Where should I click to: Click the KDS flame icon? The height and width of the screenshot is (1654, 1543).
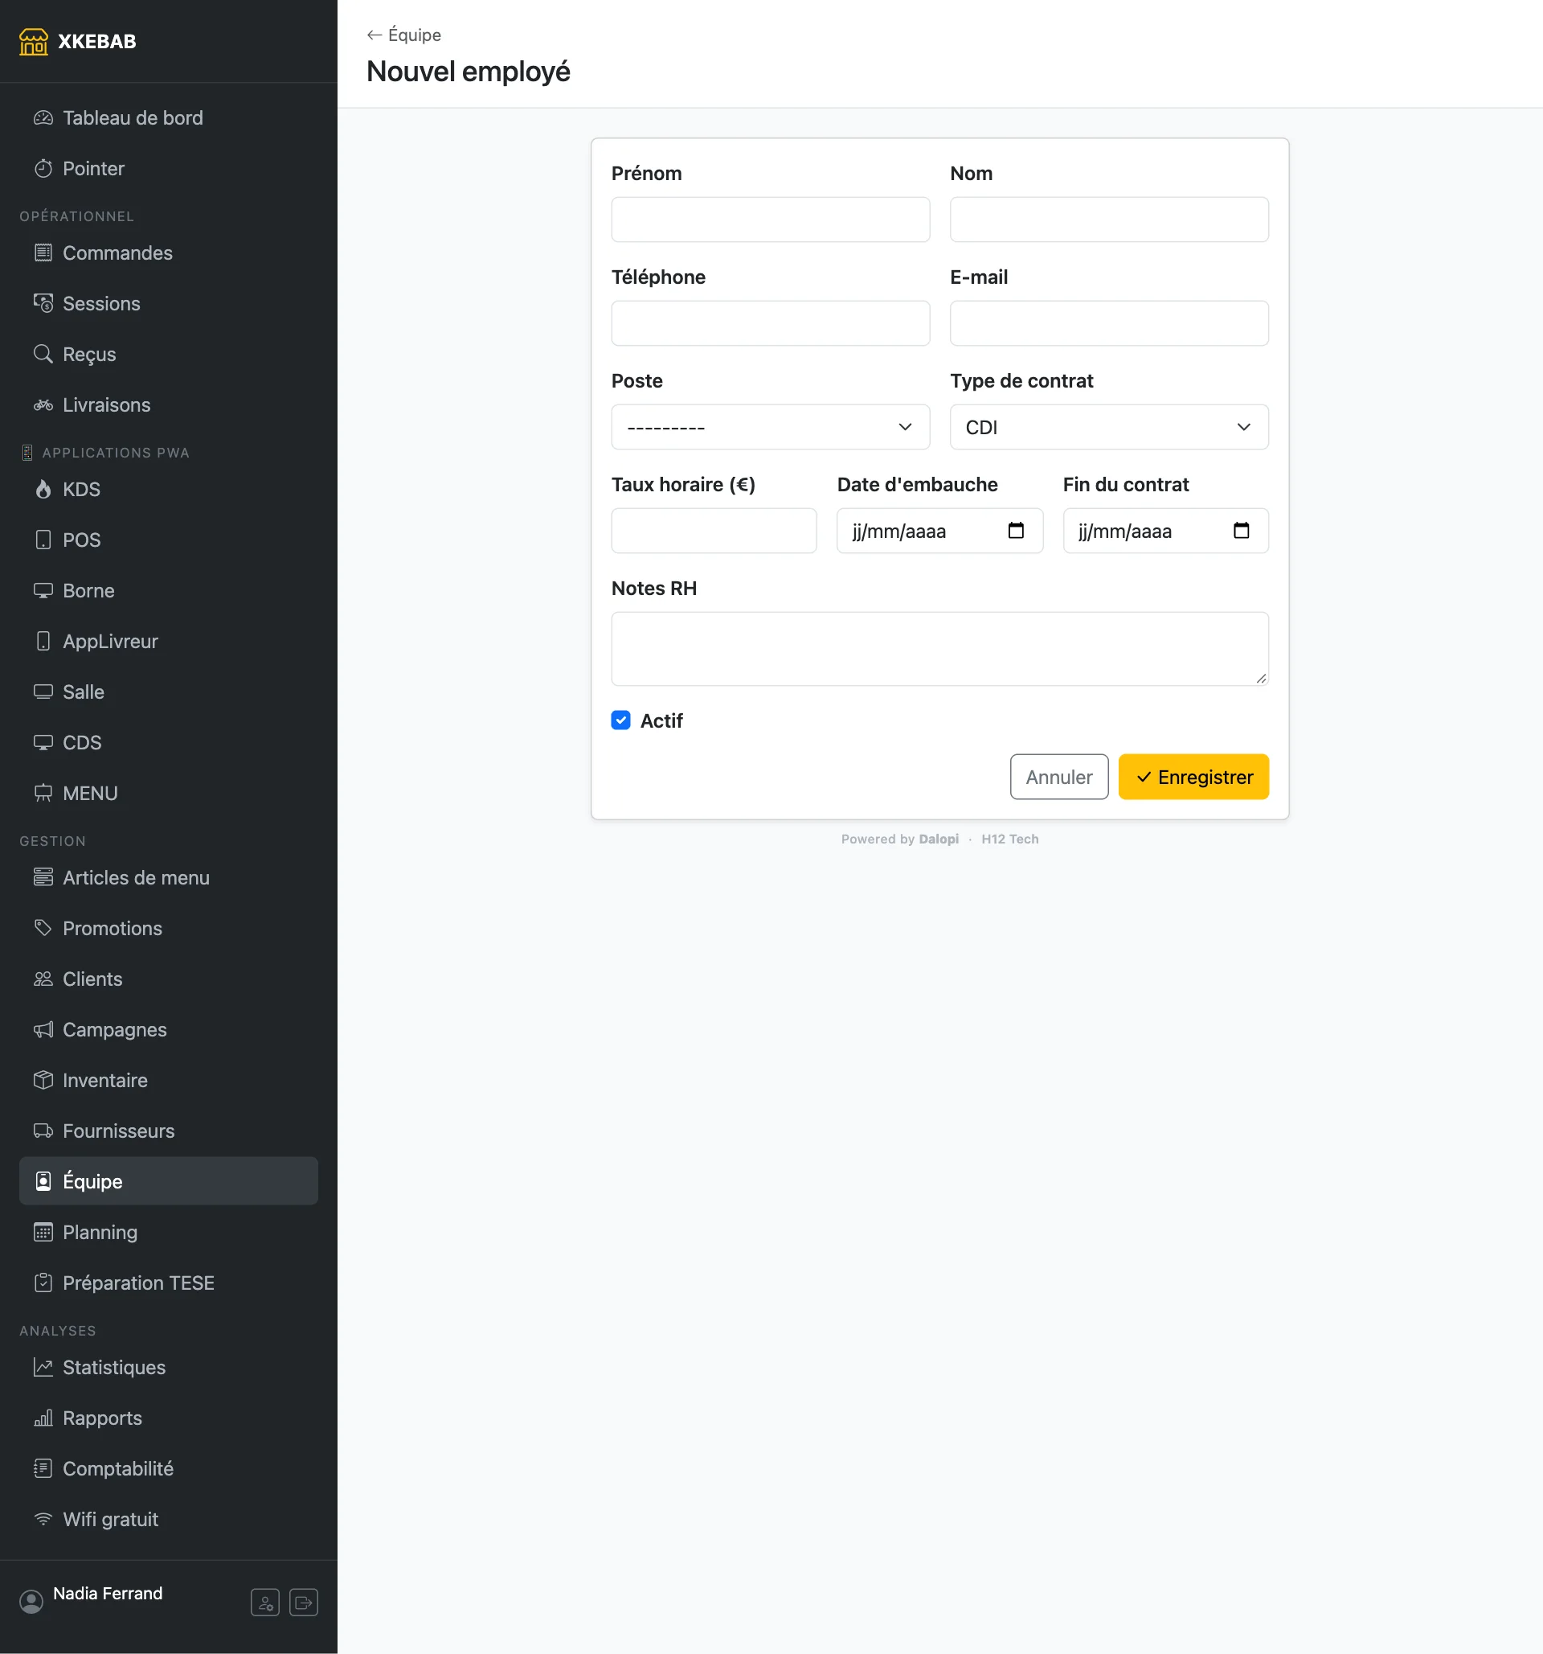43,489
